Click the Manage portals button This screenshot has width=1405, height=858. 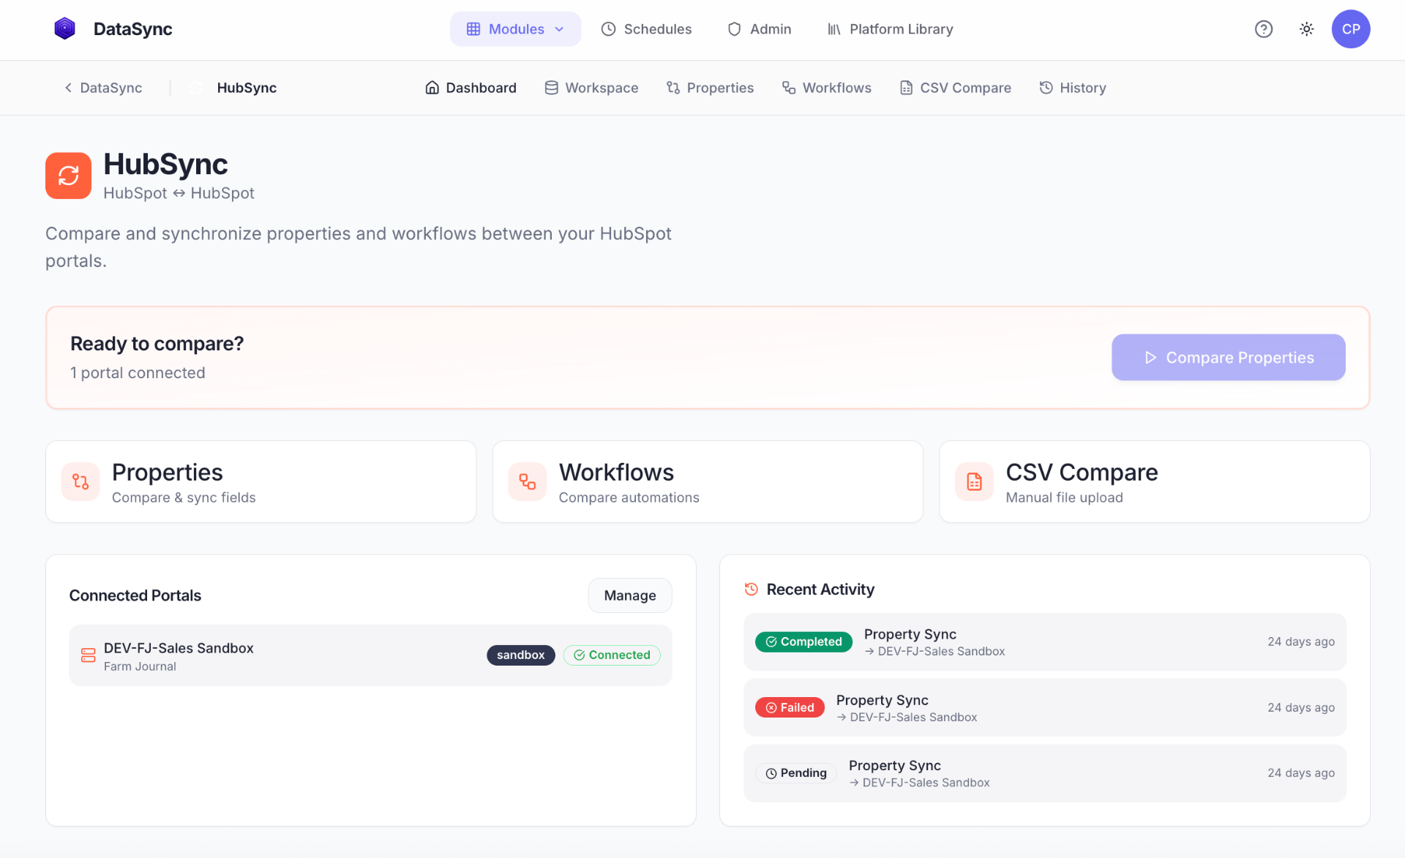630,595
